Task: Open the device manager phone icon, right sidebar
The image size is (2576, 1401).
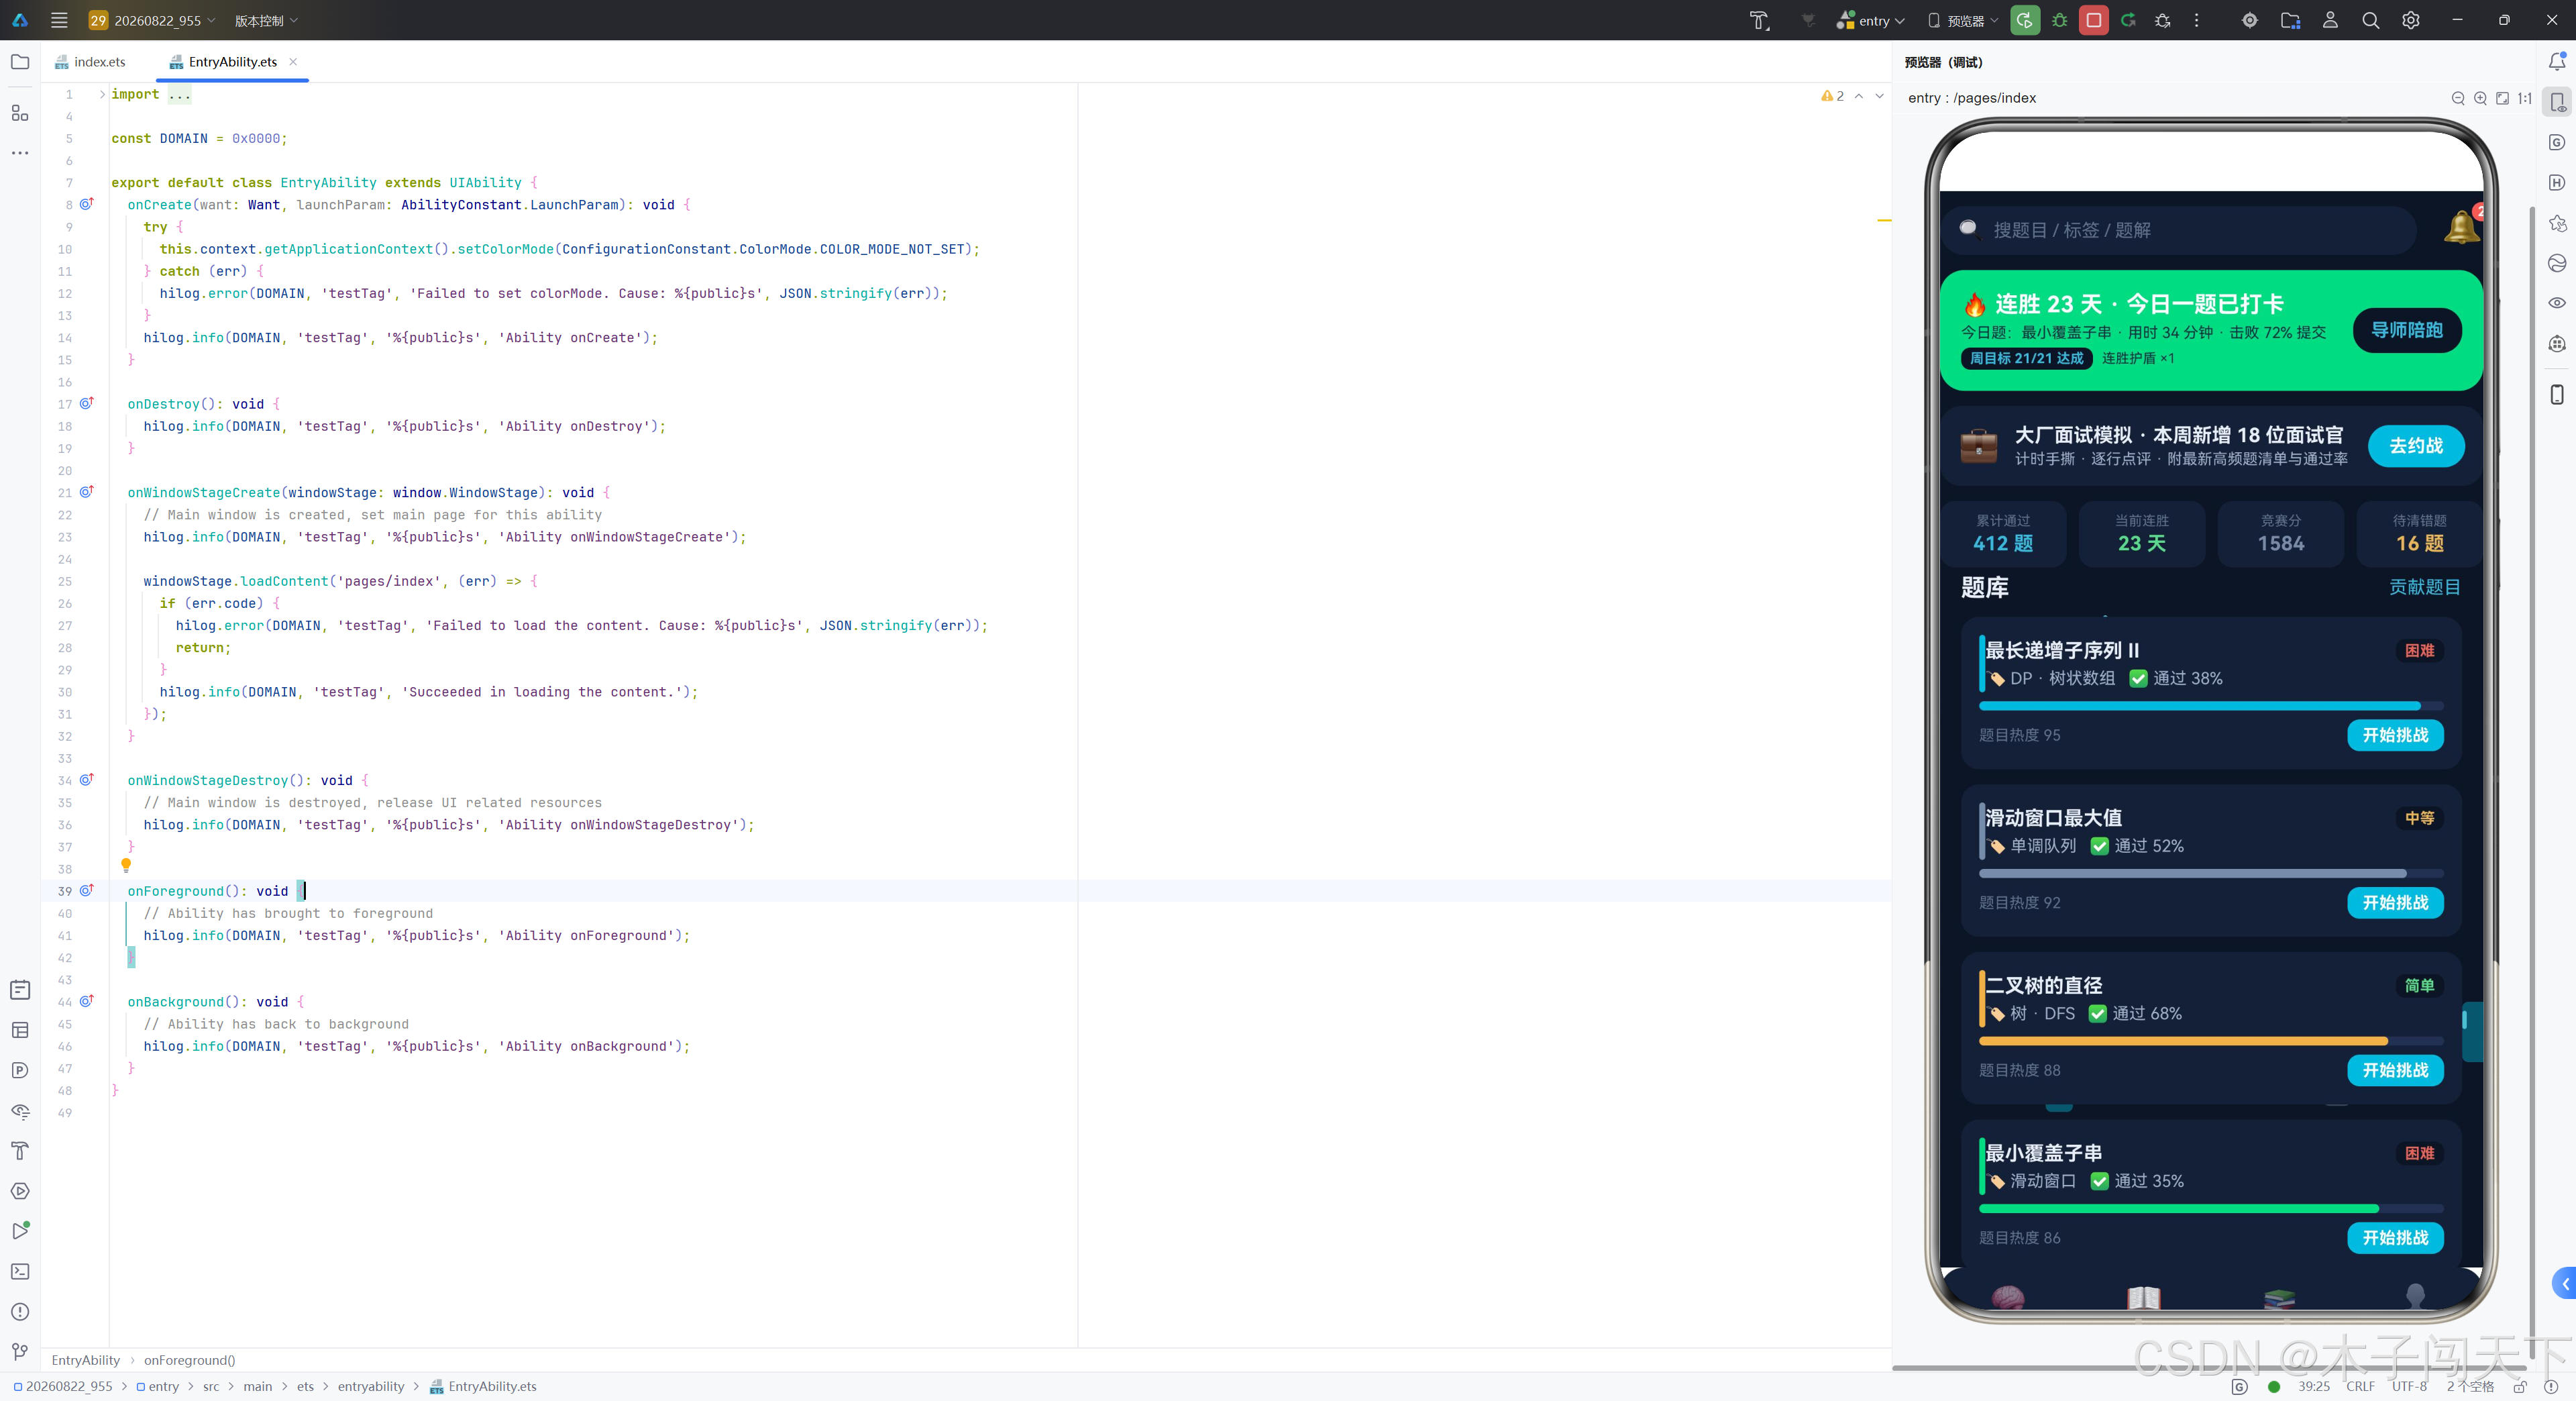Action: (2557, 394)
